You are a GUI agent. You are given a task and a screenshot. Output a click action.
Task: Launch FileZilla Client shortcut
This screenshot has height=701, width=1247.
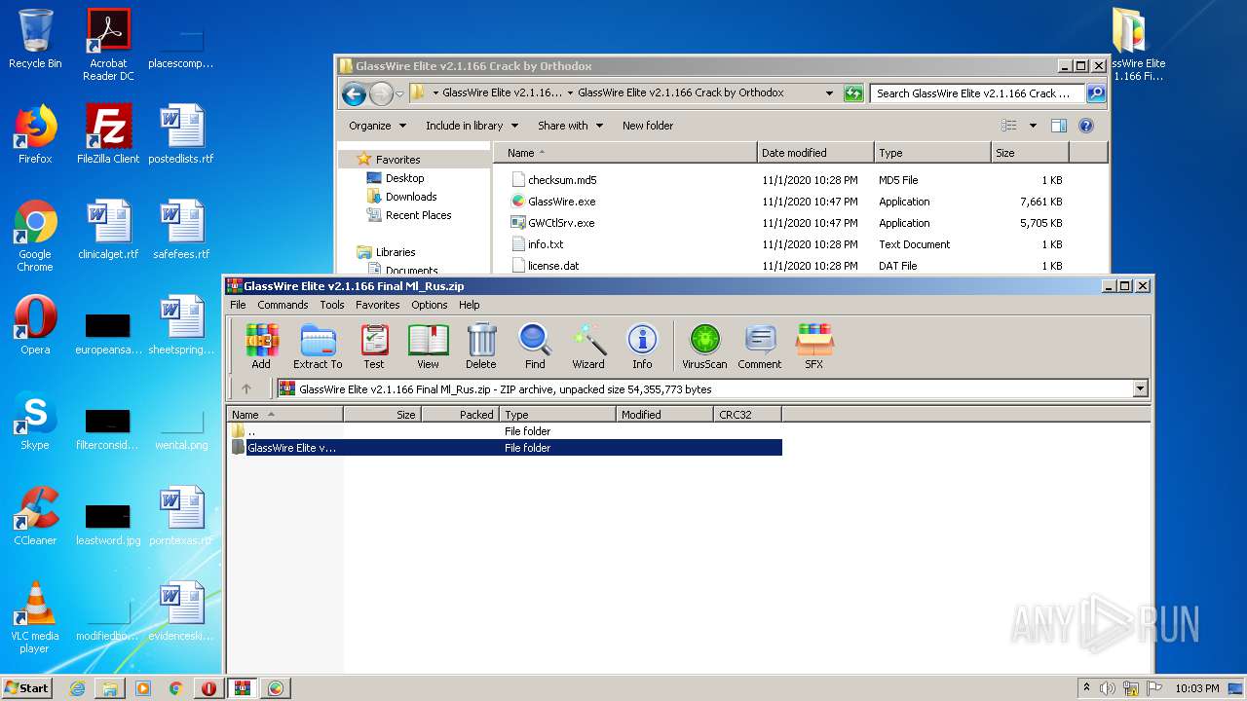pyautogui.click(x=108, y=134)
